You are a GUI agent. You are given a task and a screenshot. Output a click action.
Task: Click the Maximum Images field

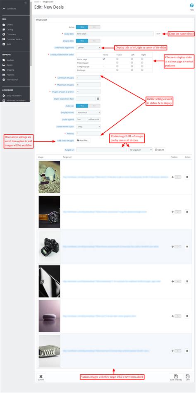tap(88, 85)
